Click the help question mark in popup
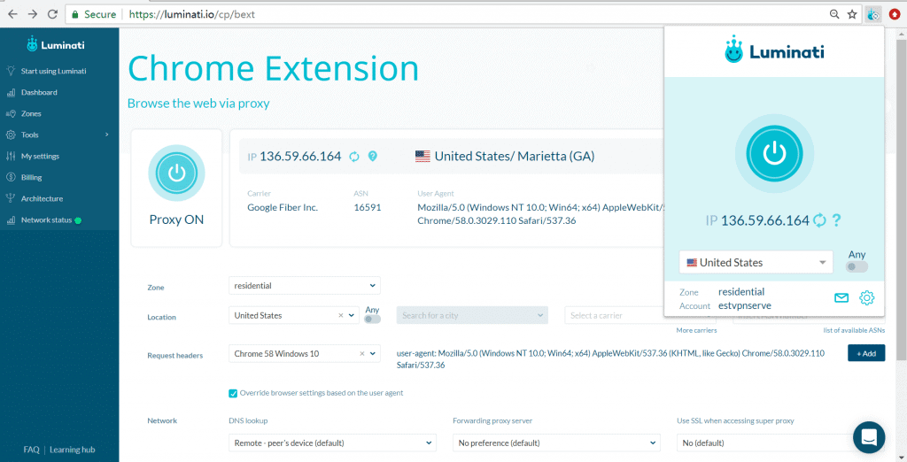The image size is (907, 462). pos(836,220)
